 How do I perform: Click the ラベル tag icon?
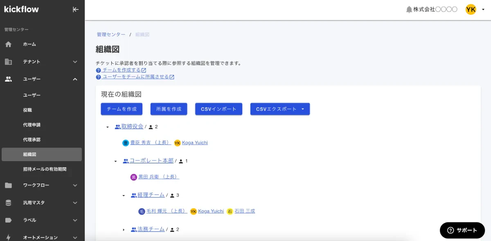(8, 220)
